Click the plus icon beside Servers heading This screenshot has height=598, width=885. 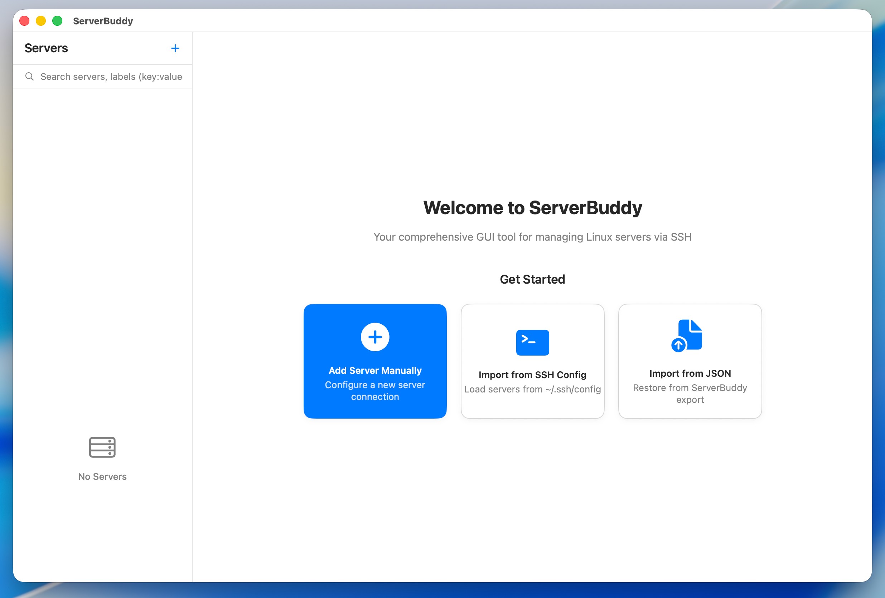point(175,48)
